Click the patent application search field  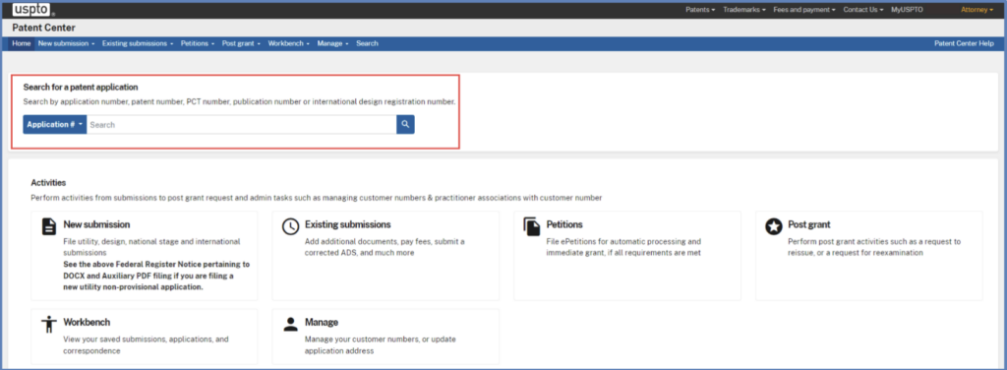[242, 125]
